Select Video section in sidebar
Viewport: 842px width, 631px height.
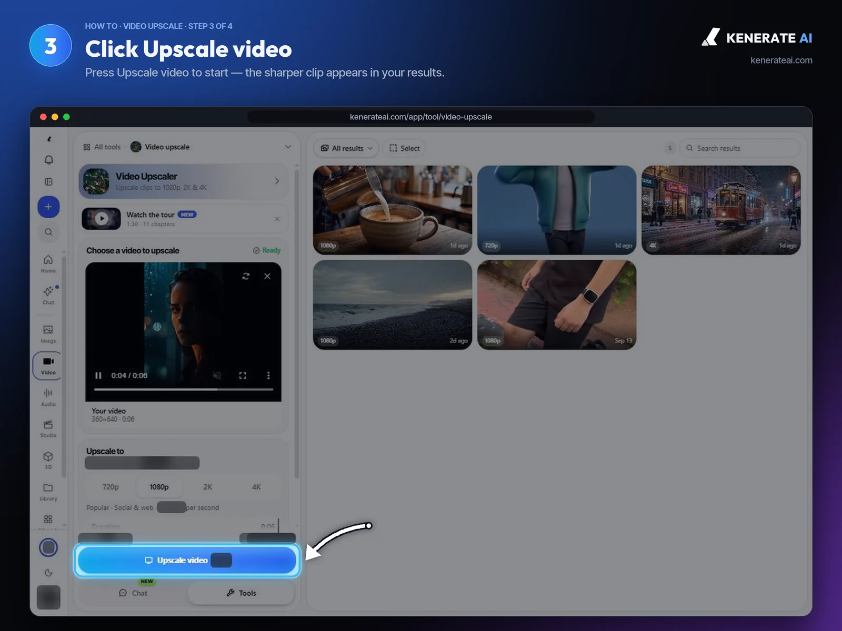tap(48, 365)
